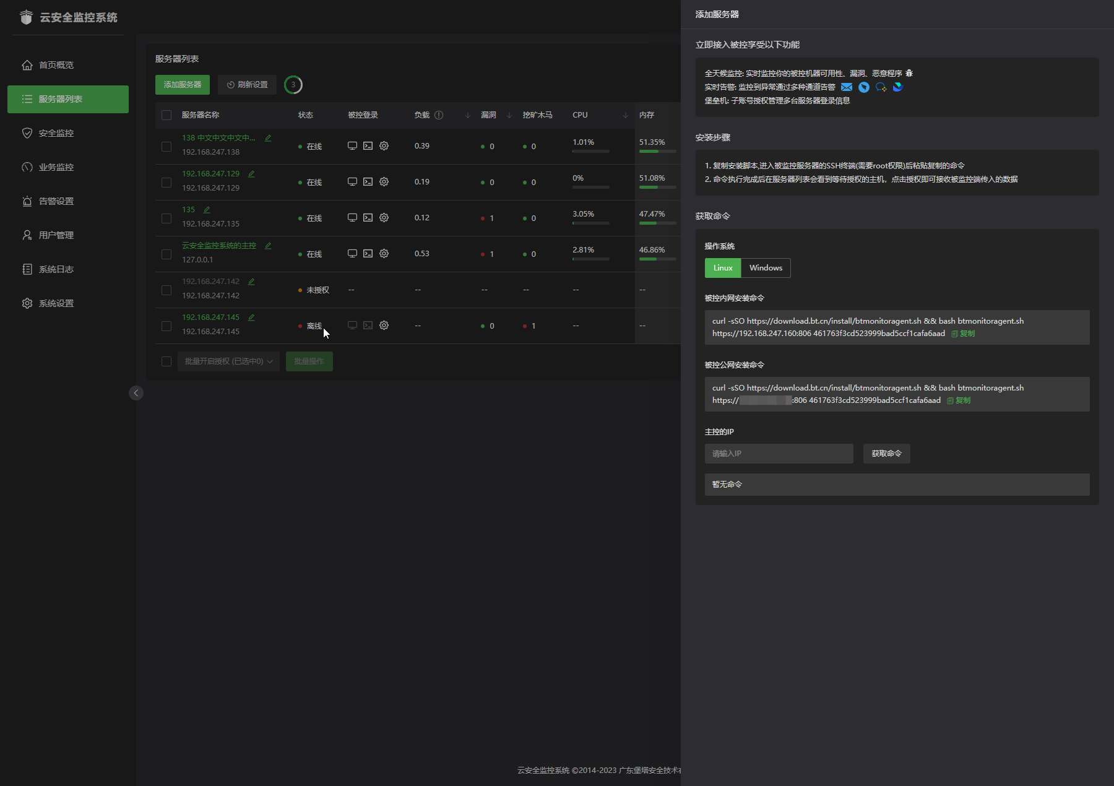This screenshot has width=1114, height=786.
Task: Click the 添加服务器 button
Action: tap(183, 85)
